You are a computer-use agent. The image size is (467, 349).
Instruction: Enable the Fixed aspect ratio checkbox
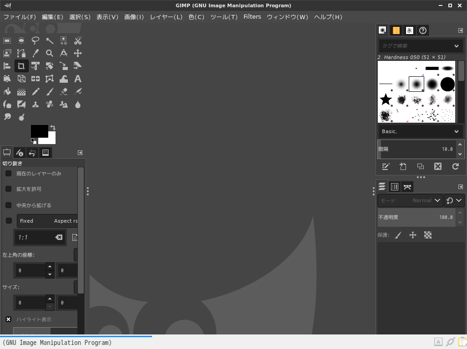tap(9, 220)
